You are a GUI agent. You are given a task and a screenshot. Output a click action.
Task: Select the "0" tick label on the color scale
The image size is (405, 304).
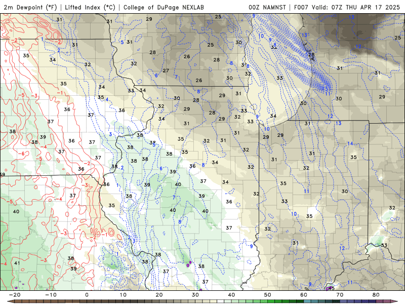(87, 295)
